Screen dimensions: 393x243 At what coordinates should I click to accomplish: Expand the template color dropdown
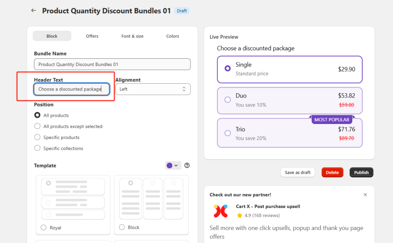pyautogui.click(x=177, y=165)
